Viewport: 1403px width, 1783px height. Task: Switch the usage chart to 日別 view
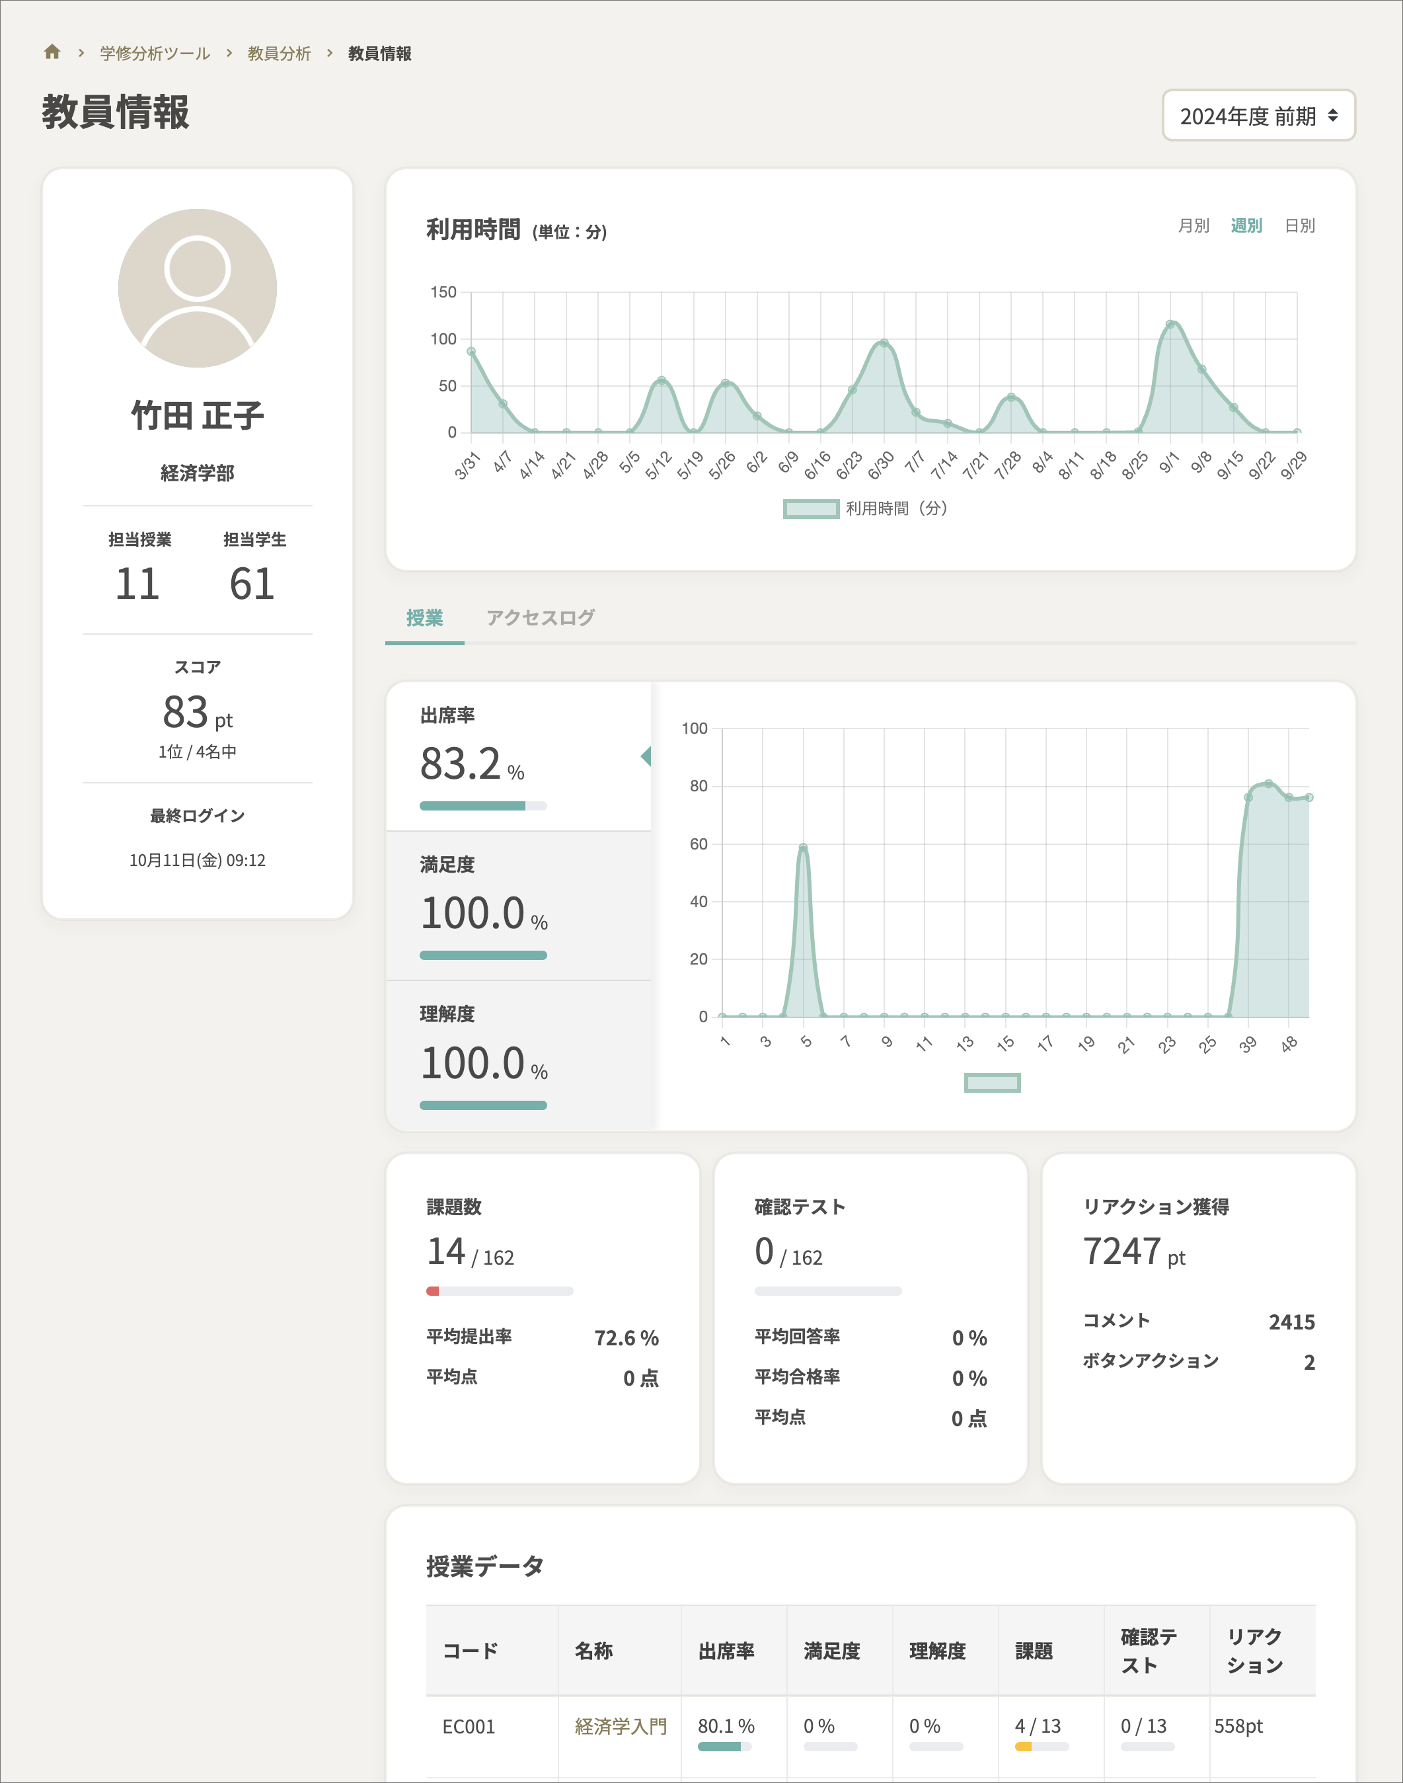point(1301,226)
